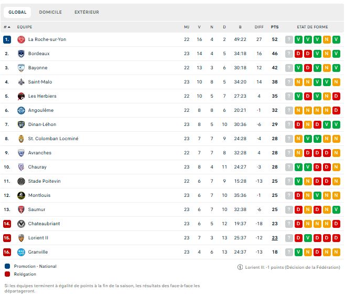
Task: Click the underlined 23 points for Lorient II
Action: [x=275, y=238]
